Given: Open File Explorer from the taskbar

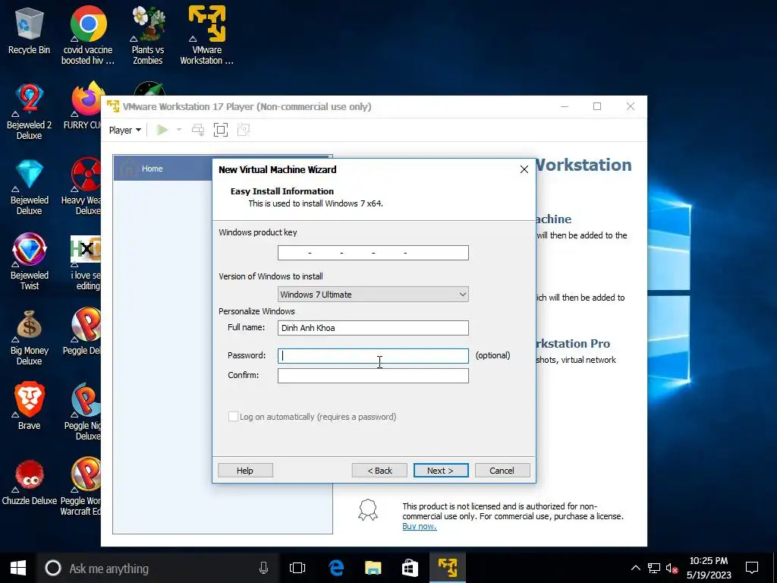Looking at the screenshot, I should point(373,568).
